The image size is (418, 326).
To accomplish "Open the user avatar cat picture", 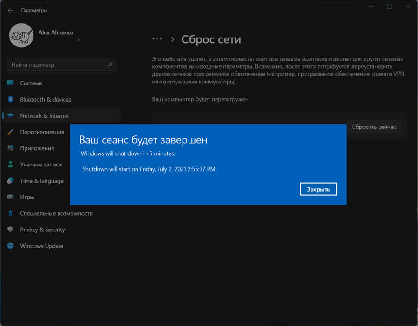I will point(21,35).
